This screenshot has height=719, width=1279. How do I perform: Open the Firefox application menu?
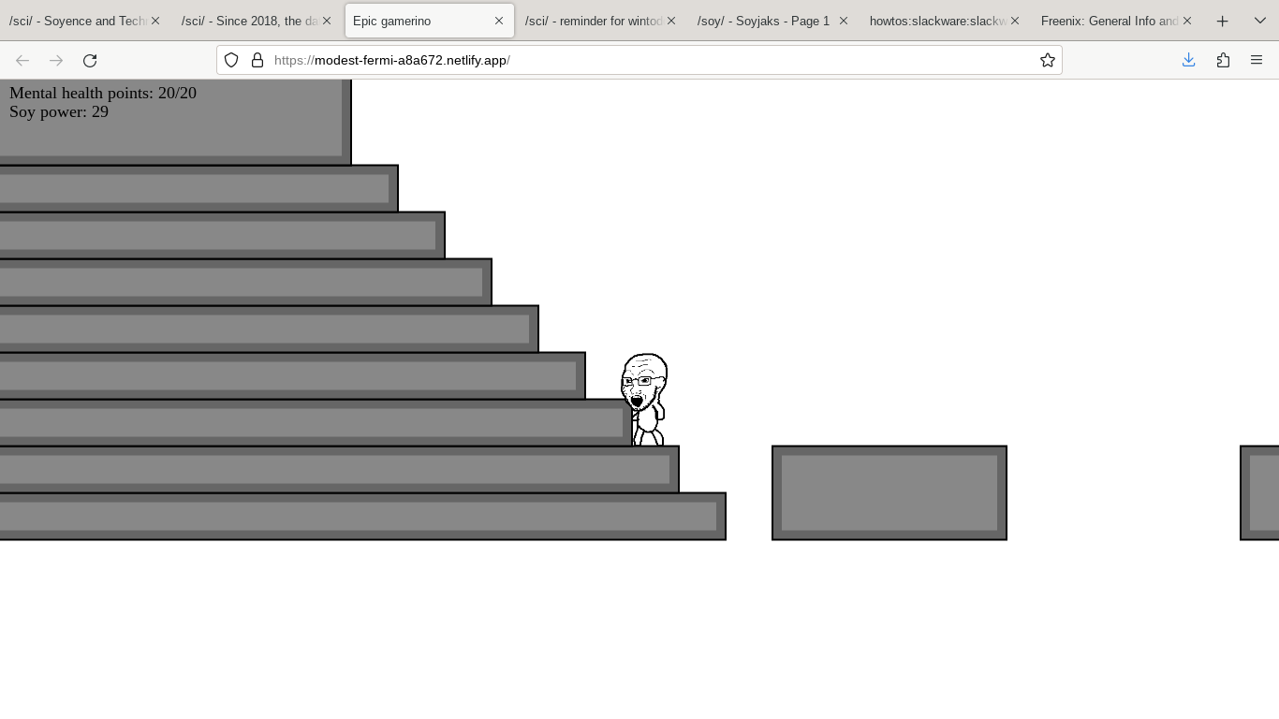pyautogui.click(x=1257, y=60)
